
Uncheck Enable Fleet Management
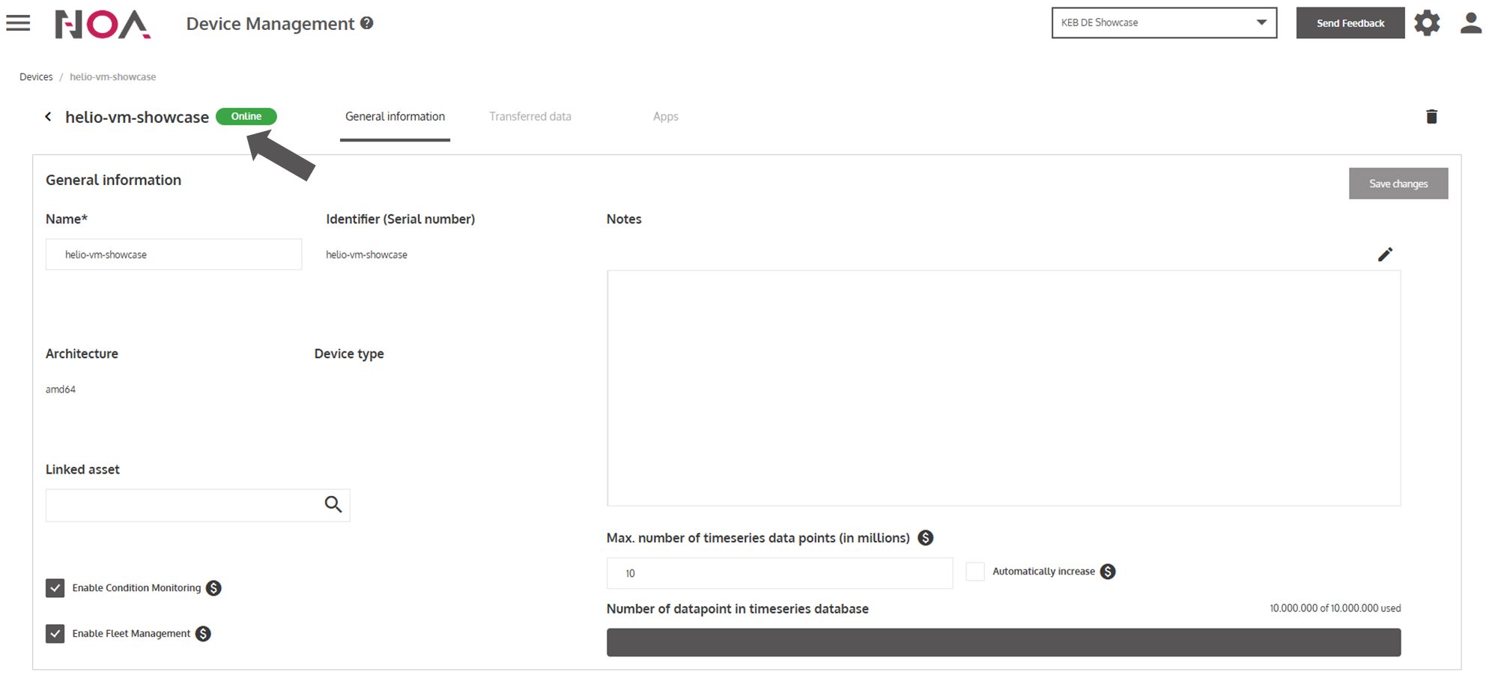point(55,634)
